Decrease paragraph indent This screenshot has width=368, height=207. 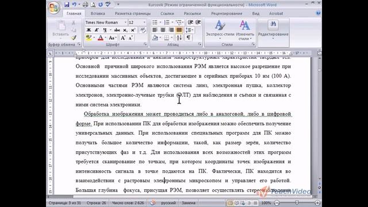coord(190,22)
